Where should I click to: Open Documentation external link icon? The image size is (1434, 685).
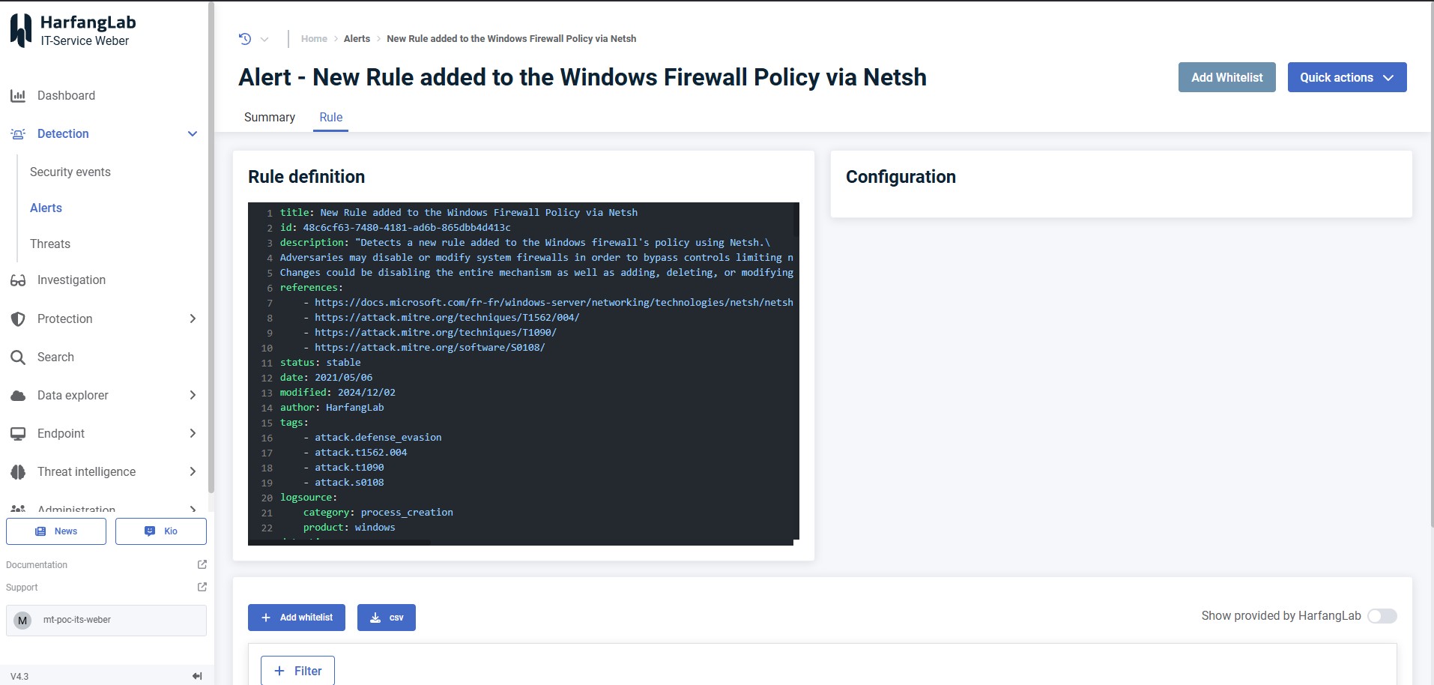pos(202,564)
